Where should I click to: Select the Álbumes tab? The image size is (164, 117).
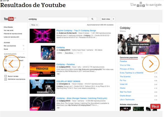tap(145, 57)
